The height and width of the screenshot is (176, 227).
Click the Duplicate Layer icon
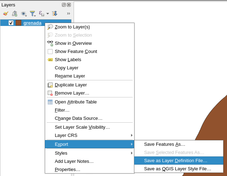click(50, 85)
